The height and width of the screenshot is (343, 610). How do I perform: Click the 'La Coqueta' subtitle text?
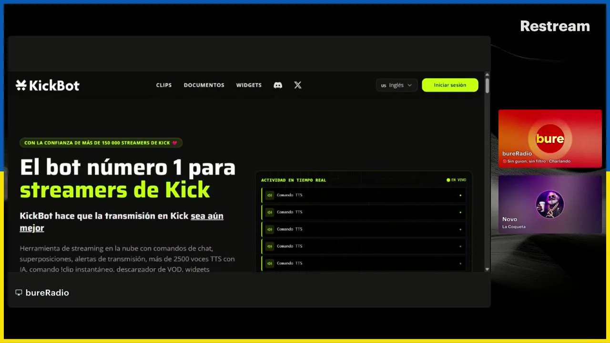(x=514, y=227)
